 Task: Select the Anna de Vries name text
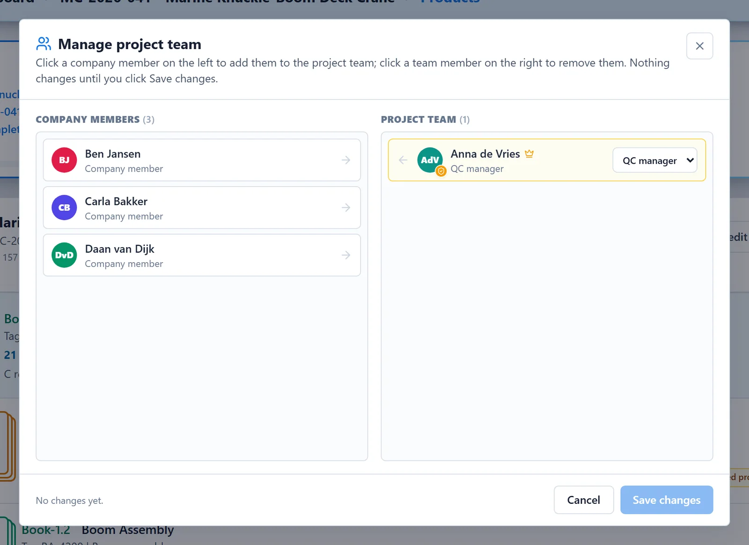pos(485,154)
